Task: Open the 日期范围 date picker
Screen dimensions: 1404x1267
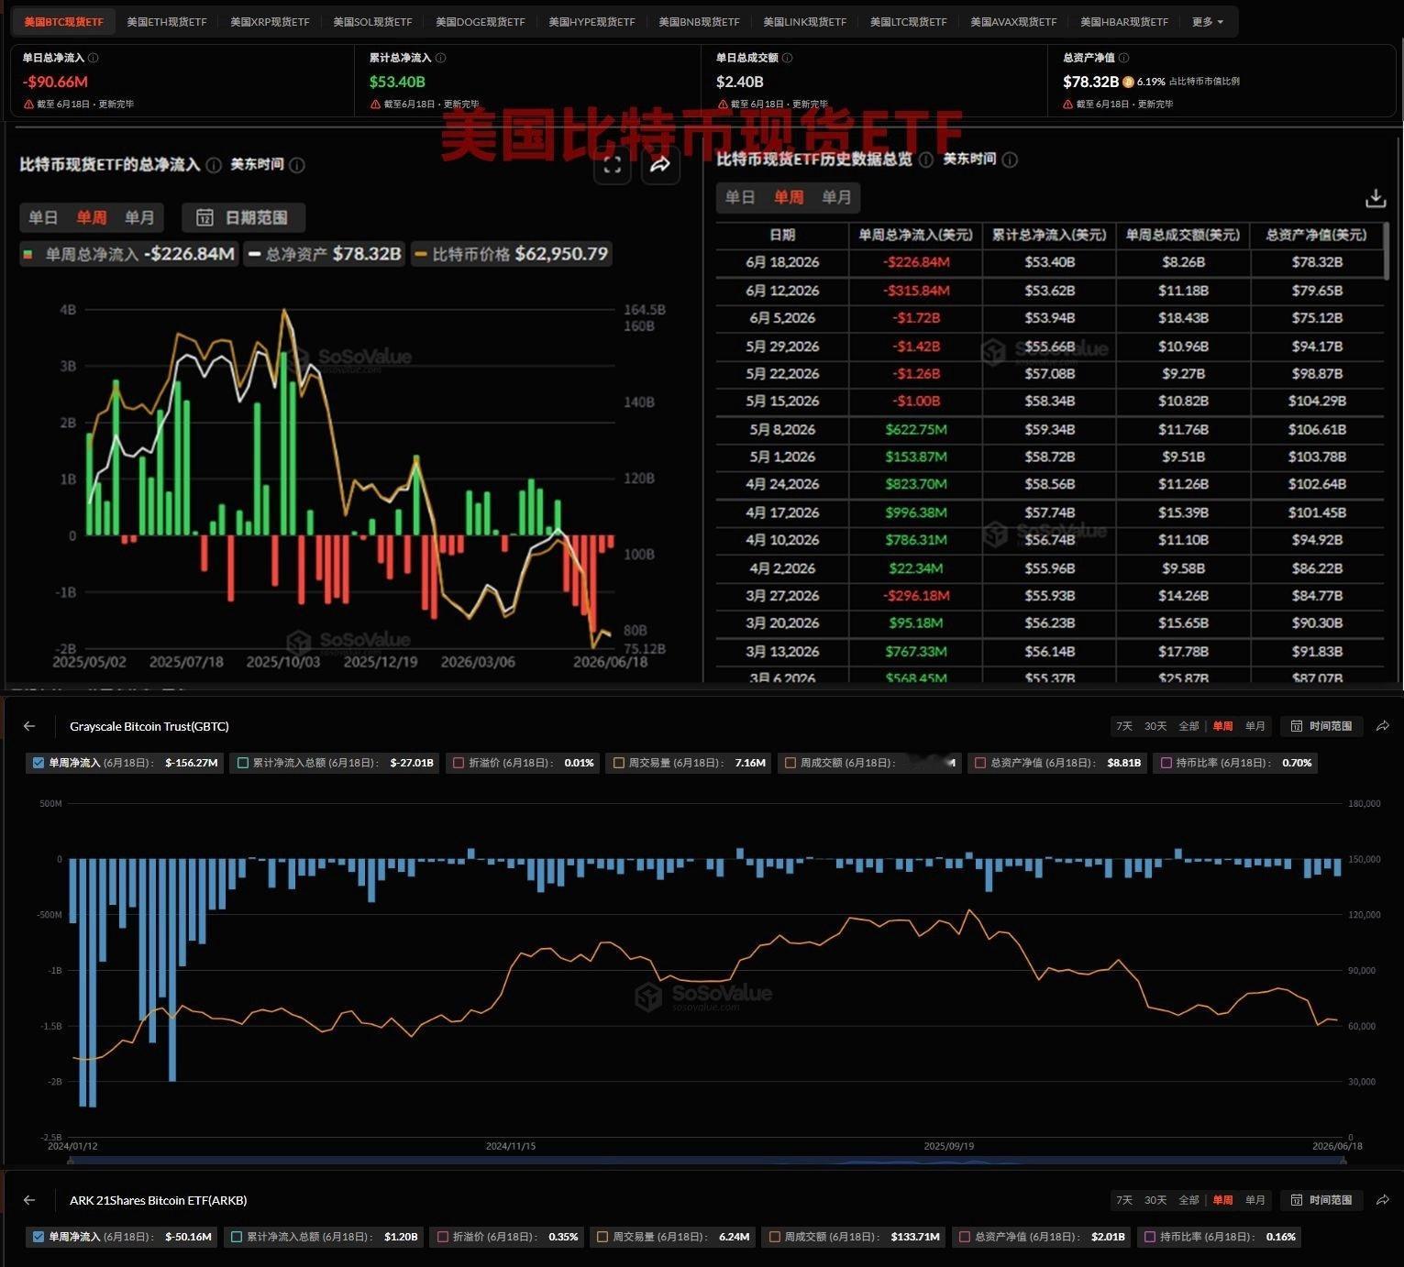Action: tap(243, 217)
